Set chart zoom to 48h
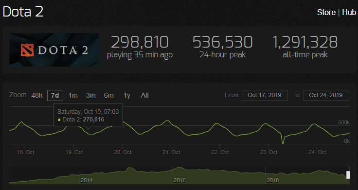This screenshot has height=190, width=358. (37, 95)
